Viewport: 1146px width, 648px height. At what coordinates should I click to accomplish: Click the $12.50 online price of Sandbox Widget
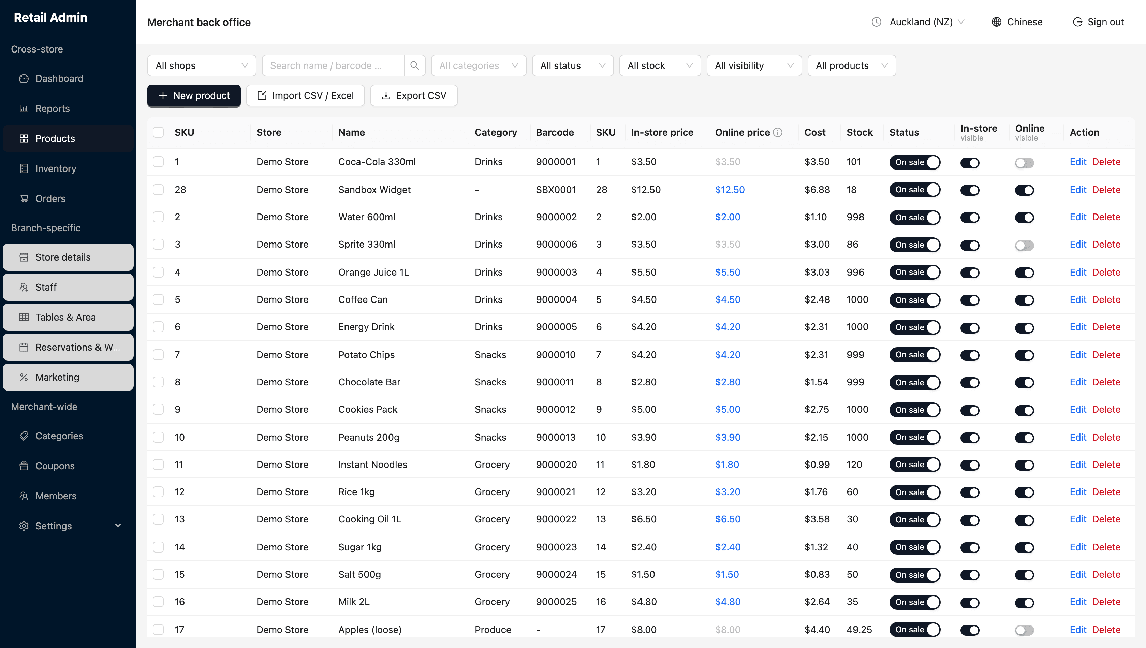[x=730, y=190]
